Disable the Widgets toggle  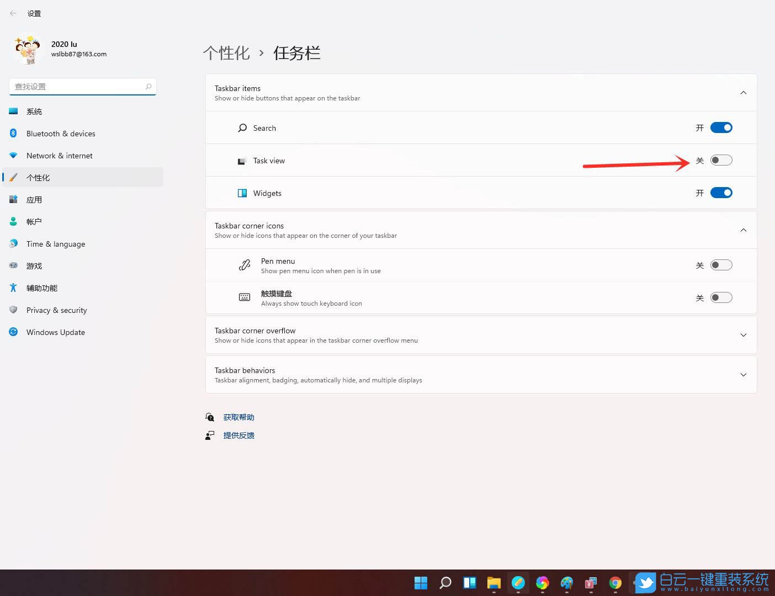pos(721,193)
